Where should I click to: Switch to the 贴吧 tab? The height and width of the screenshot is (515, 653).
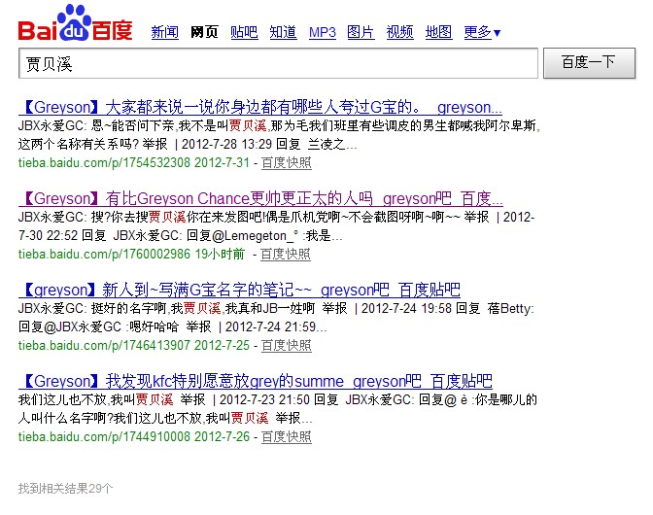click(244, 32)
